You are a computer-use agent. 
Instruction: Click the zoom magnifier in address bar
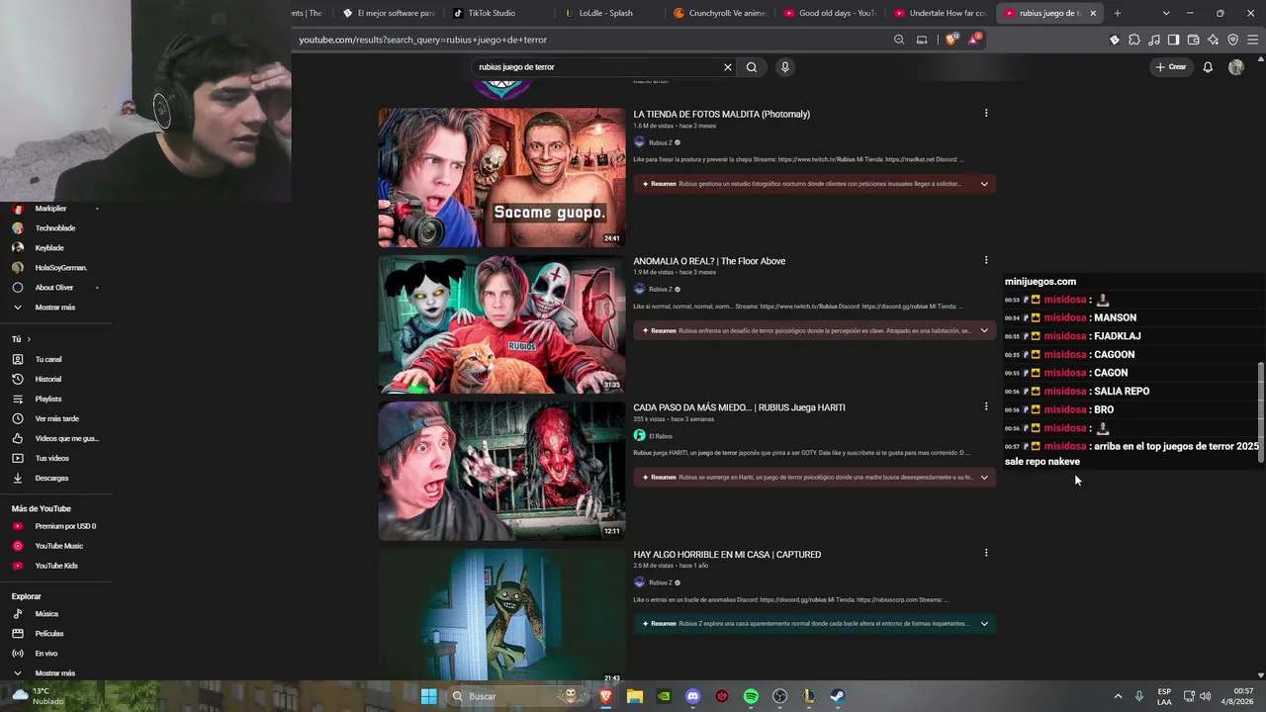pos(899,40)
